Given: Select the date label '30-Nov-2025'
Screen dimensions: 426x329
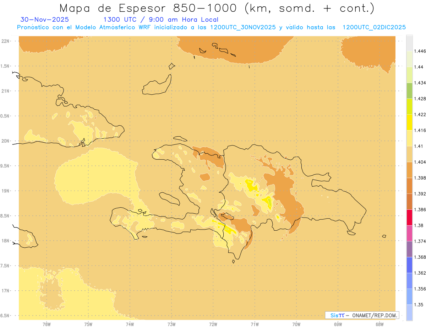Looking at the screenshot, I should click(45, 20).
